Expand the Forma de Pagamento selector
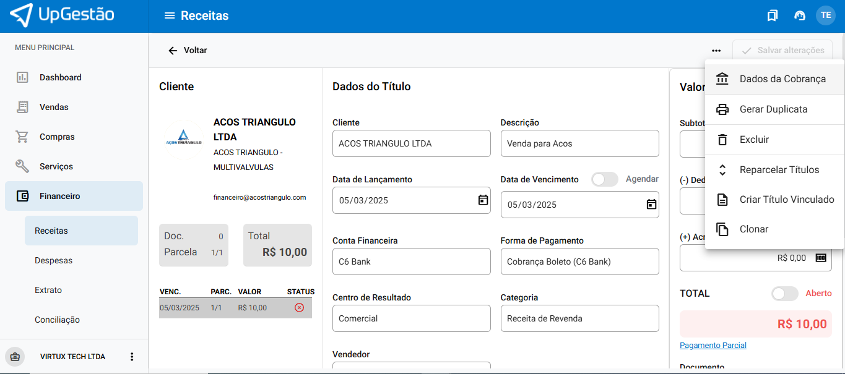The width and height of the screenshot is (845, 374). [579, 261]
